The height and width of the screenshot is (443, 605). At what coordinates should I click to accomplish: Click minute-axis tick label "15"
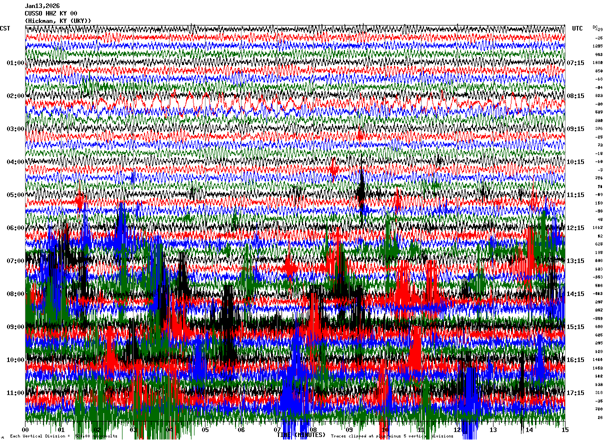click(565, 429)
